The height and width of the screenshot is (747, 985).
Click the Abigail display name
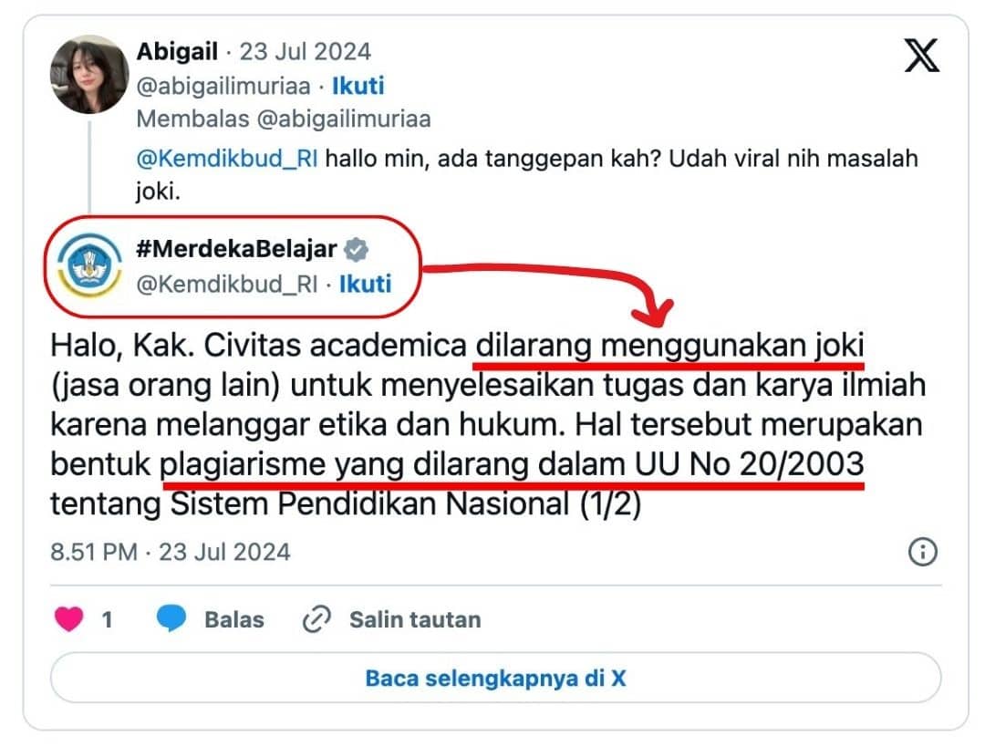[x=177, y=51]
